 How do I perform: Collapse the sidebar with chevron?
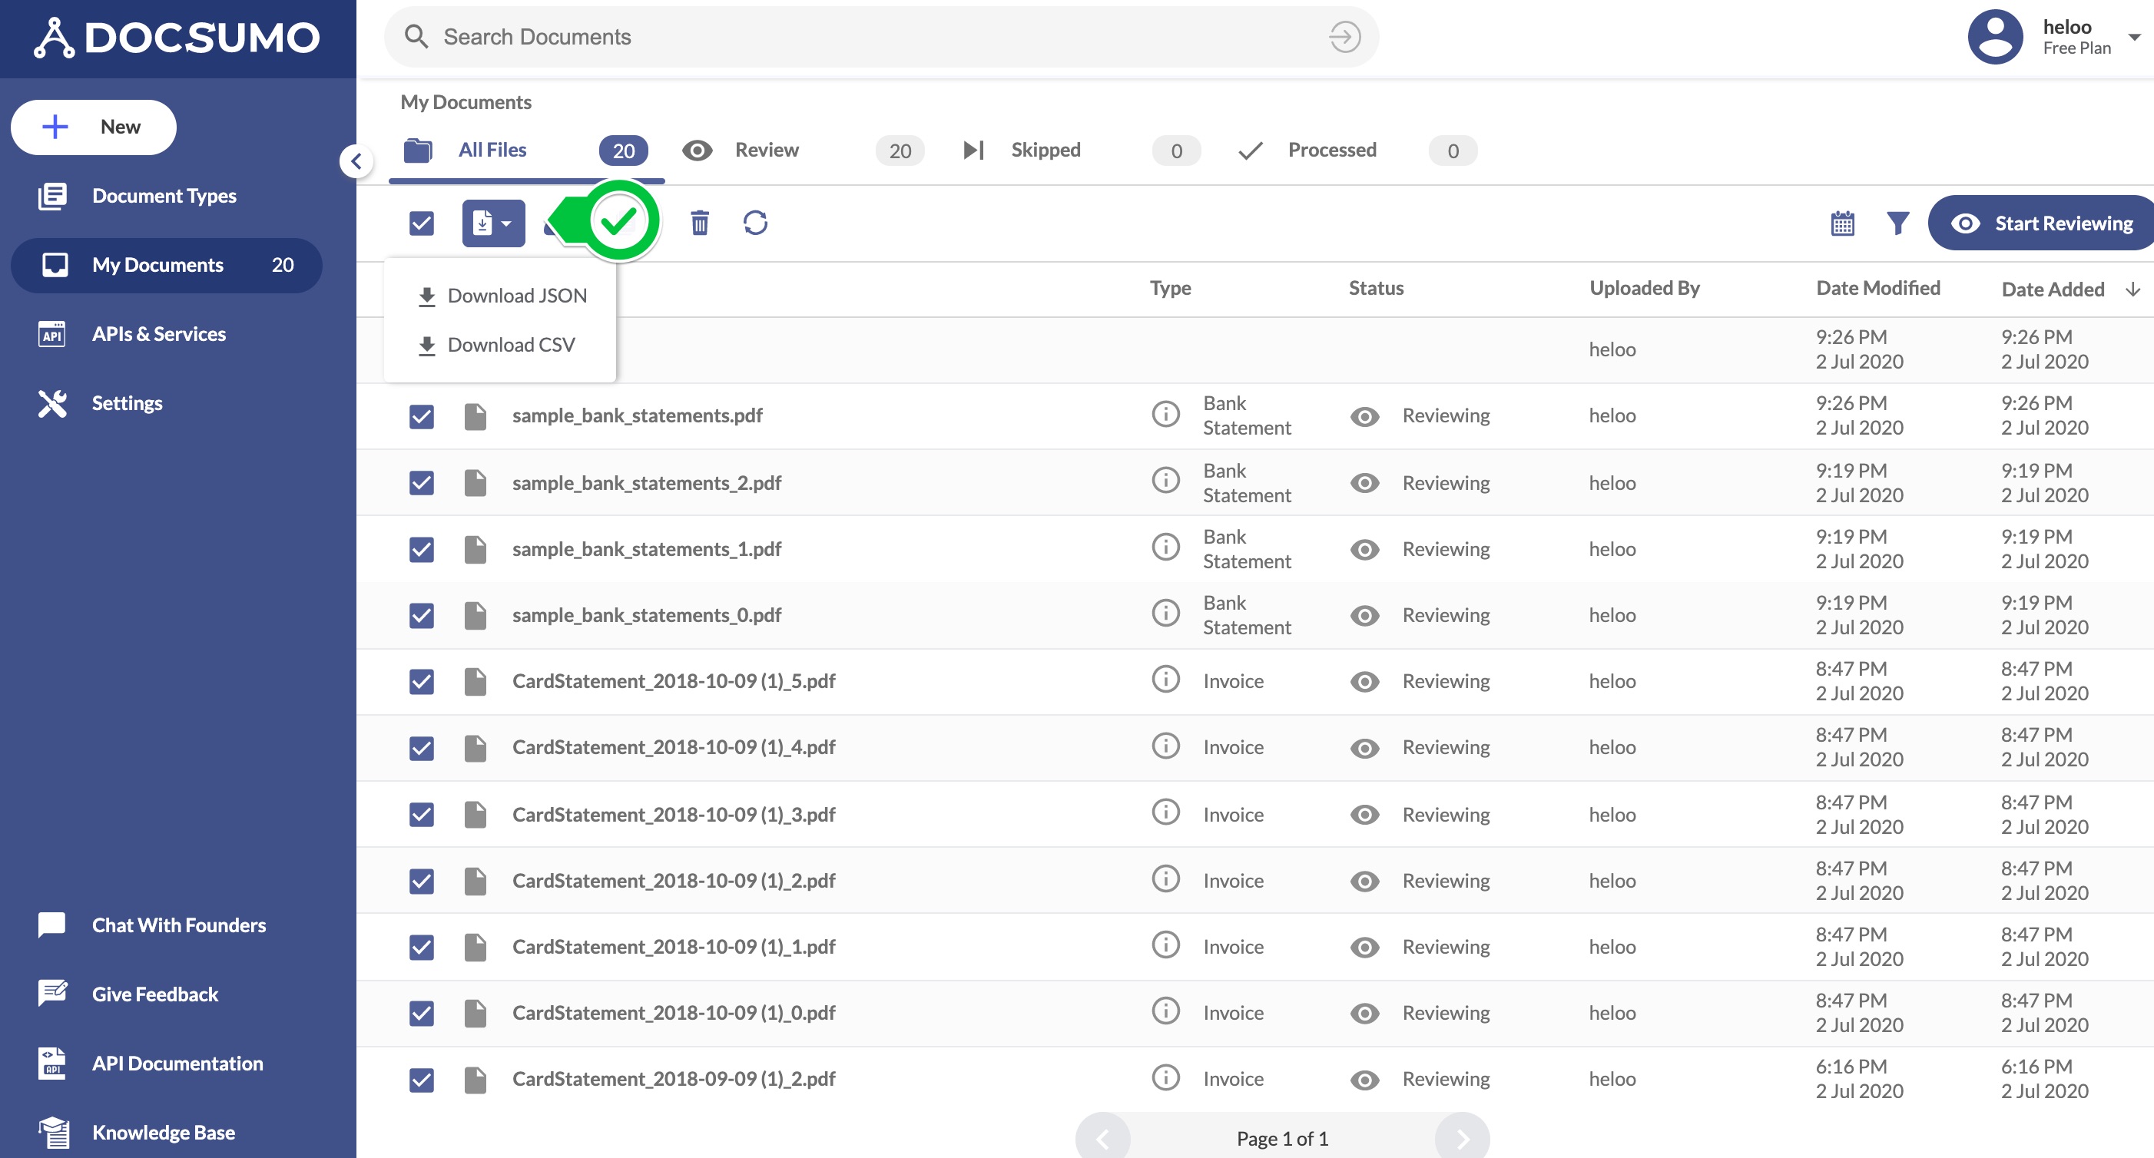pos(357,160)
